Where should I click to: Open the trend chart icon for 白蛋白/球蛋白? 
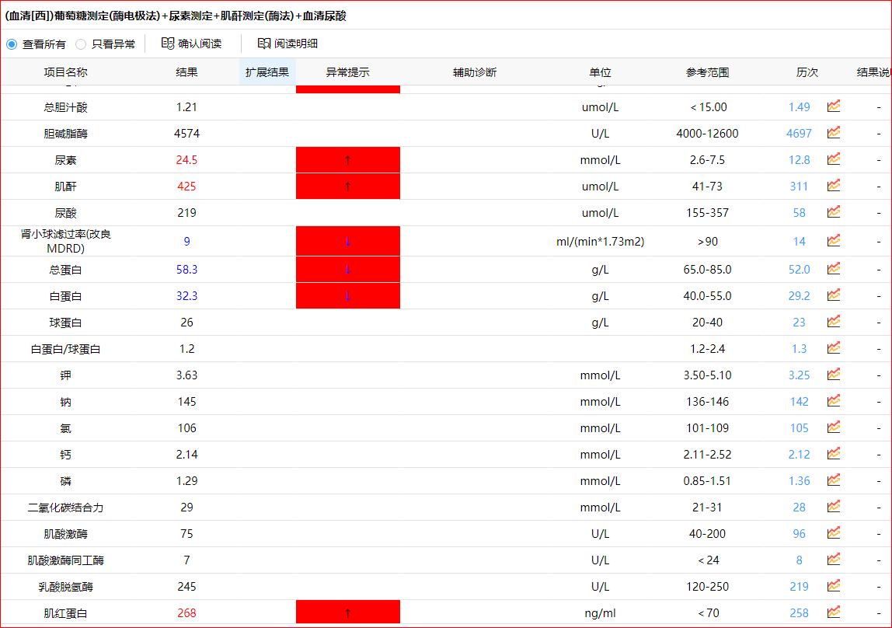pos(834,348)
